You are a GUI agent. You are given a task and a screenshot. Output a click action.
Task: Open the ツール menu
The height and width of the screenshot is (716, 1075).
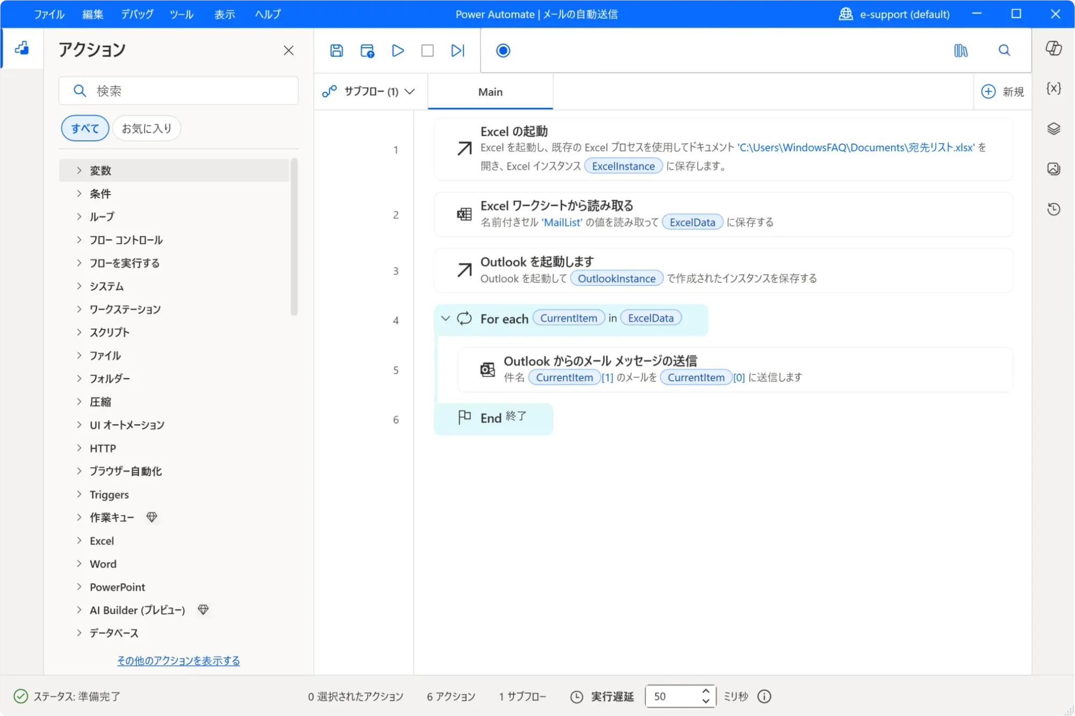(182, 15)
